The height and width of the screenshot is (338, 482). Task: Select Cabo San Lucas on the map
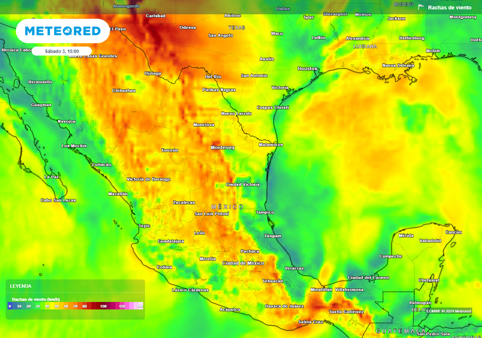pos(58,200)
